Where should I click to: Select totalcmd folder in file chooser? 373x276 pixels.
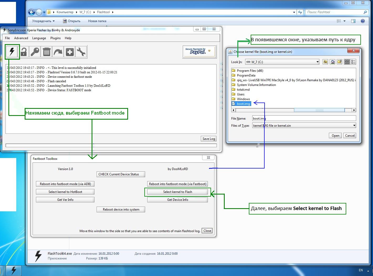(x=240, y=90)
